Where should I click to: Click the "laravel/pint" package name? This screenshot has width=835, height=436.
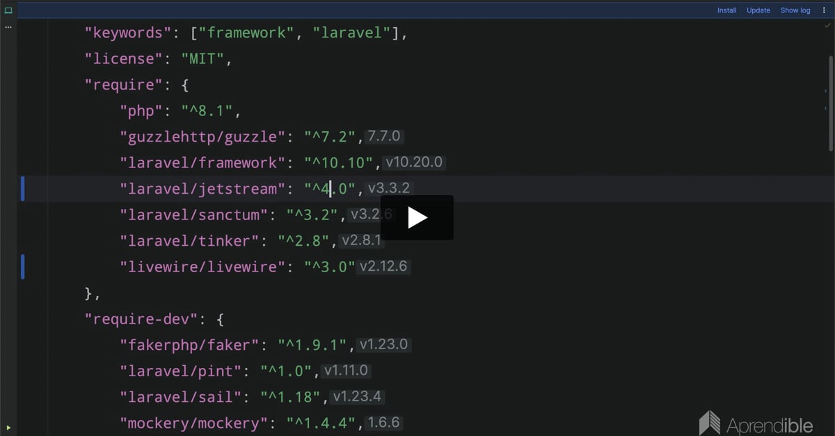coord(181,371)
